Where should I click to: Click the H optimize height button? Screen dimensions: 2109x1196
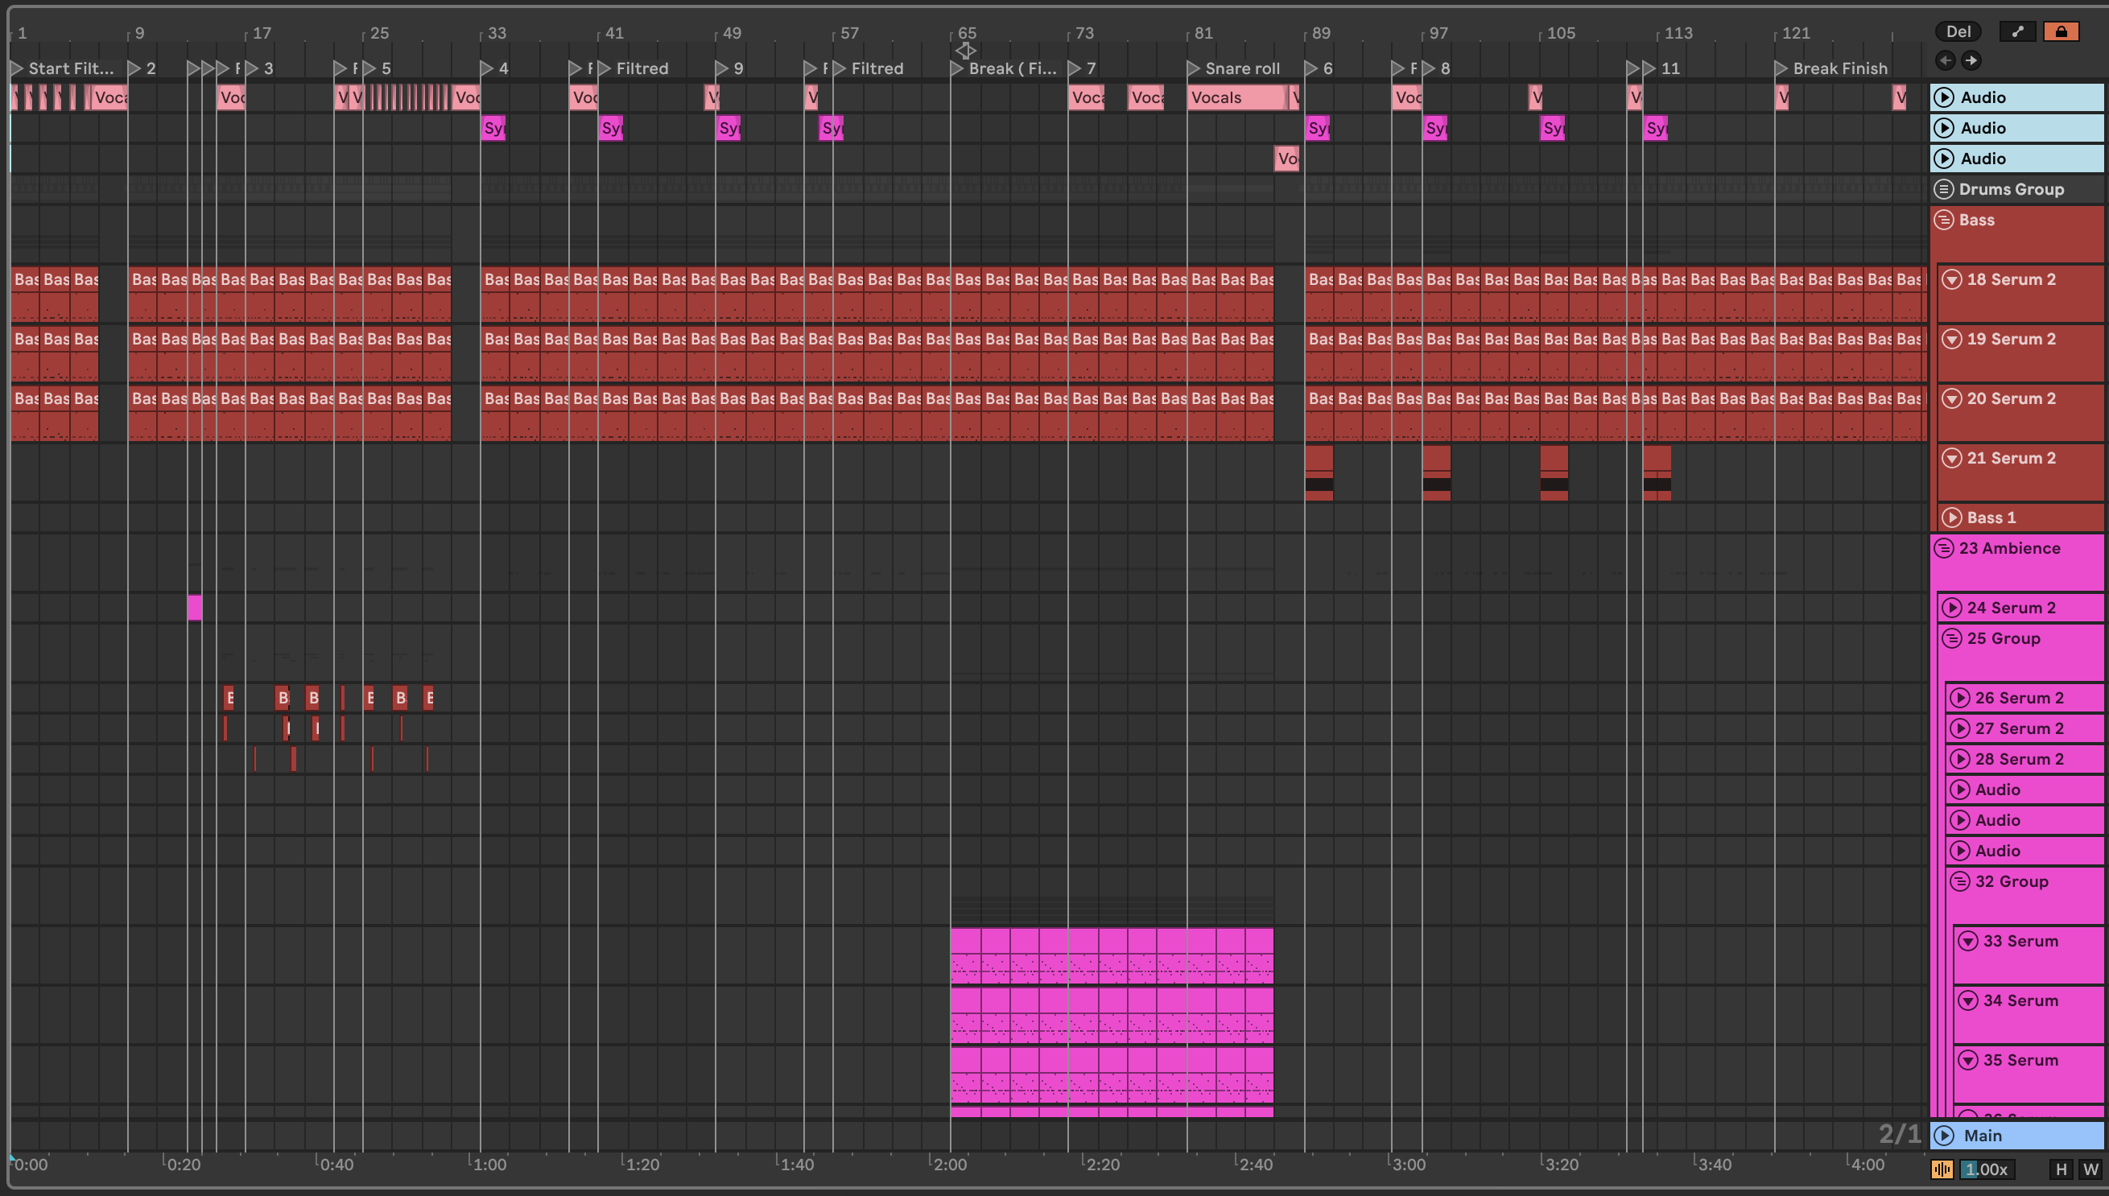click(2061, 1169)
